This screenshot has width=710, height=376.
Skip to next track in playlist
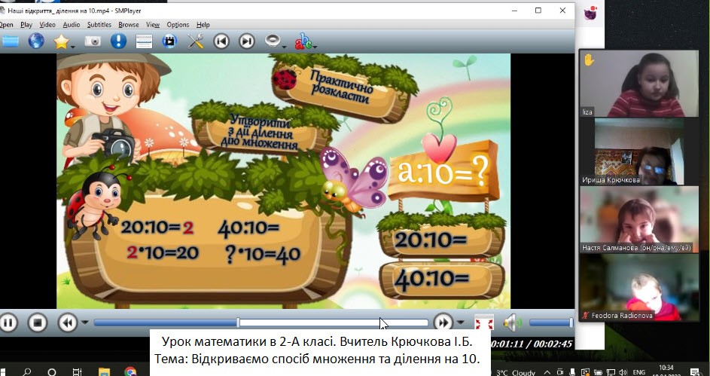point(246,41)
